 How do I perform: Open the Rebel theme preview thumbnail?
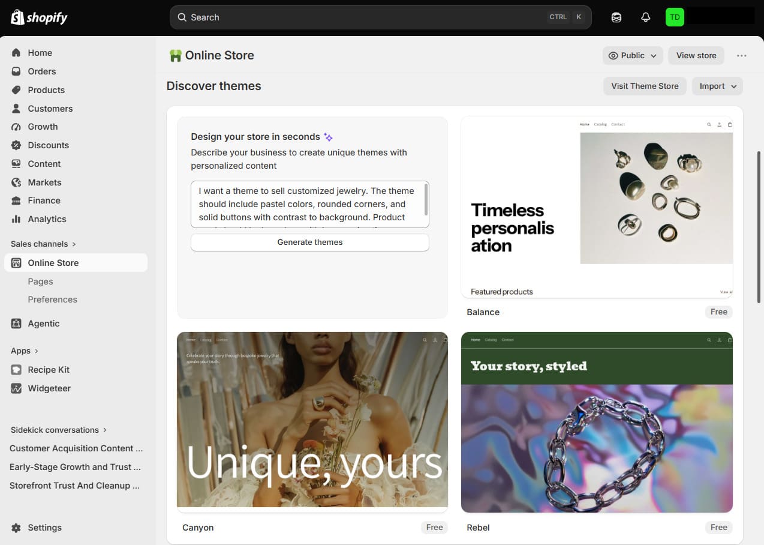(x=597, y=423)
